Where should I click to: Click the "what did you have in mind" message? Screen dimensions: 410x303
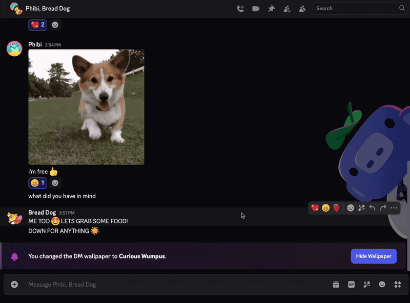(x=62, y=196)
